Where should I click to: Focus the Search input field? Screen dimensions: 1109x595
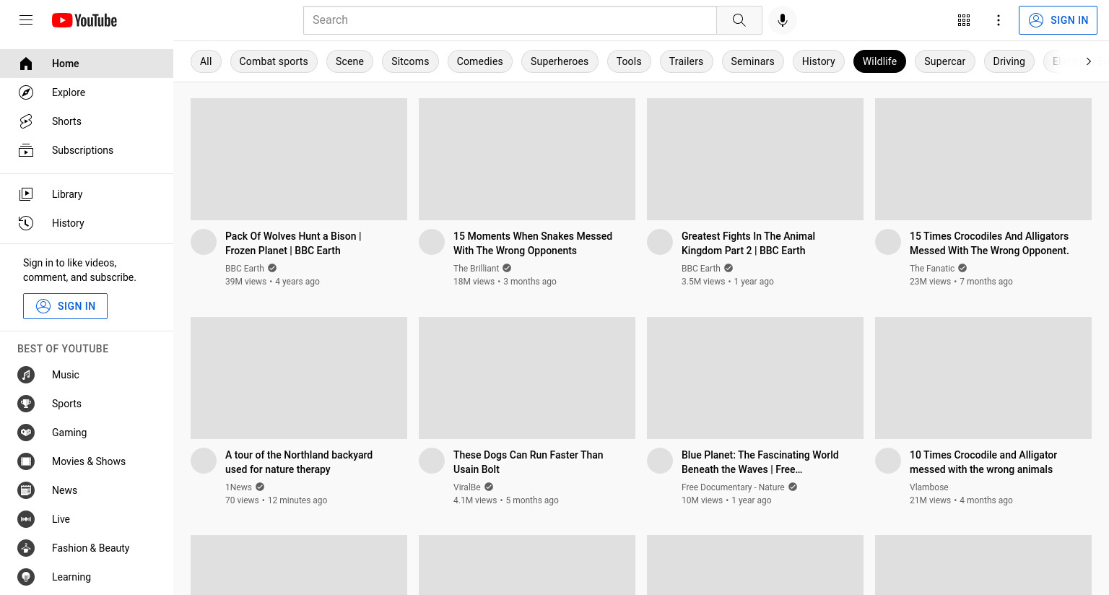510,20
